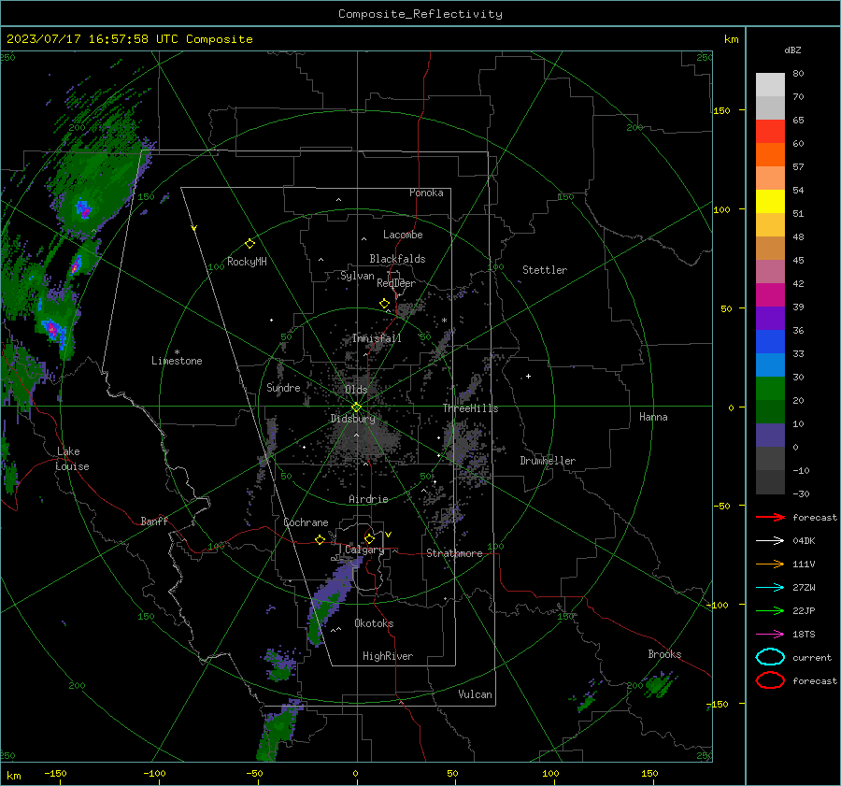
Task: Select the Lake Louise map label
Action: pyautogui.click(x=72, y=459)
